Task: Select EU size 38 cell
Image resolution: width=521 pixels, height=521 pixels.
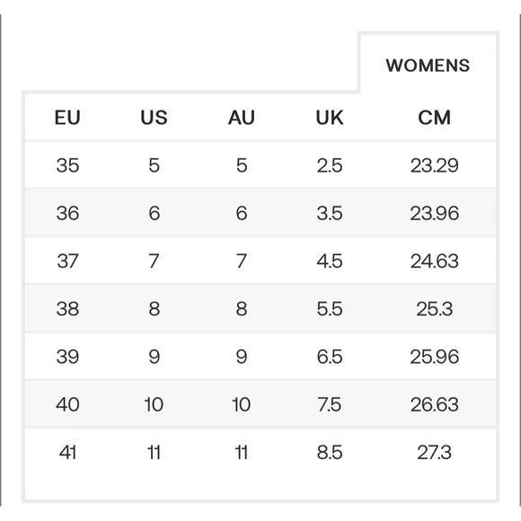Action: tap(67, 309)
